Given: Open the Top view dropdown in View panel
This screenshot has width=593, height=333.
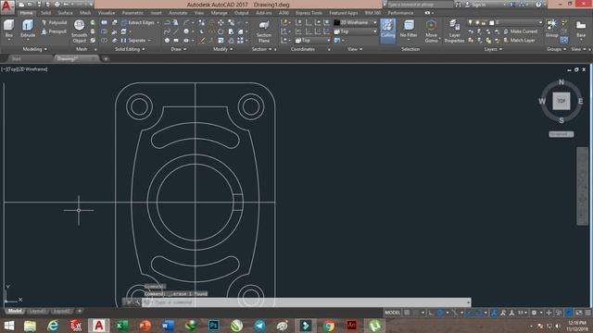Looking at the screenshot, I should (356, 31).
